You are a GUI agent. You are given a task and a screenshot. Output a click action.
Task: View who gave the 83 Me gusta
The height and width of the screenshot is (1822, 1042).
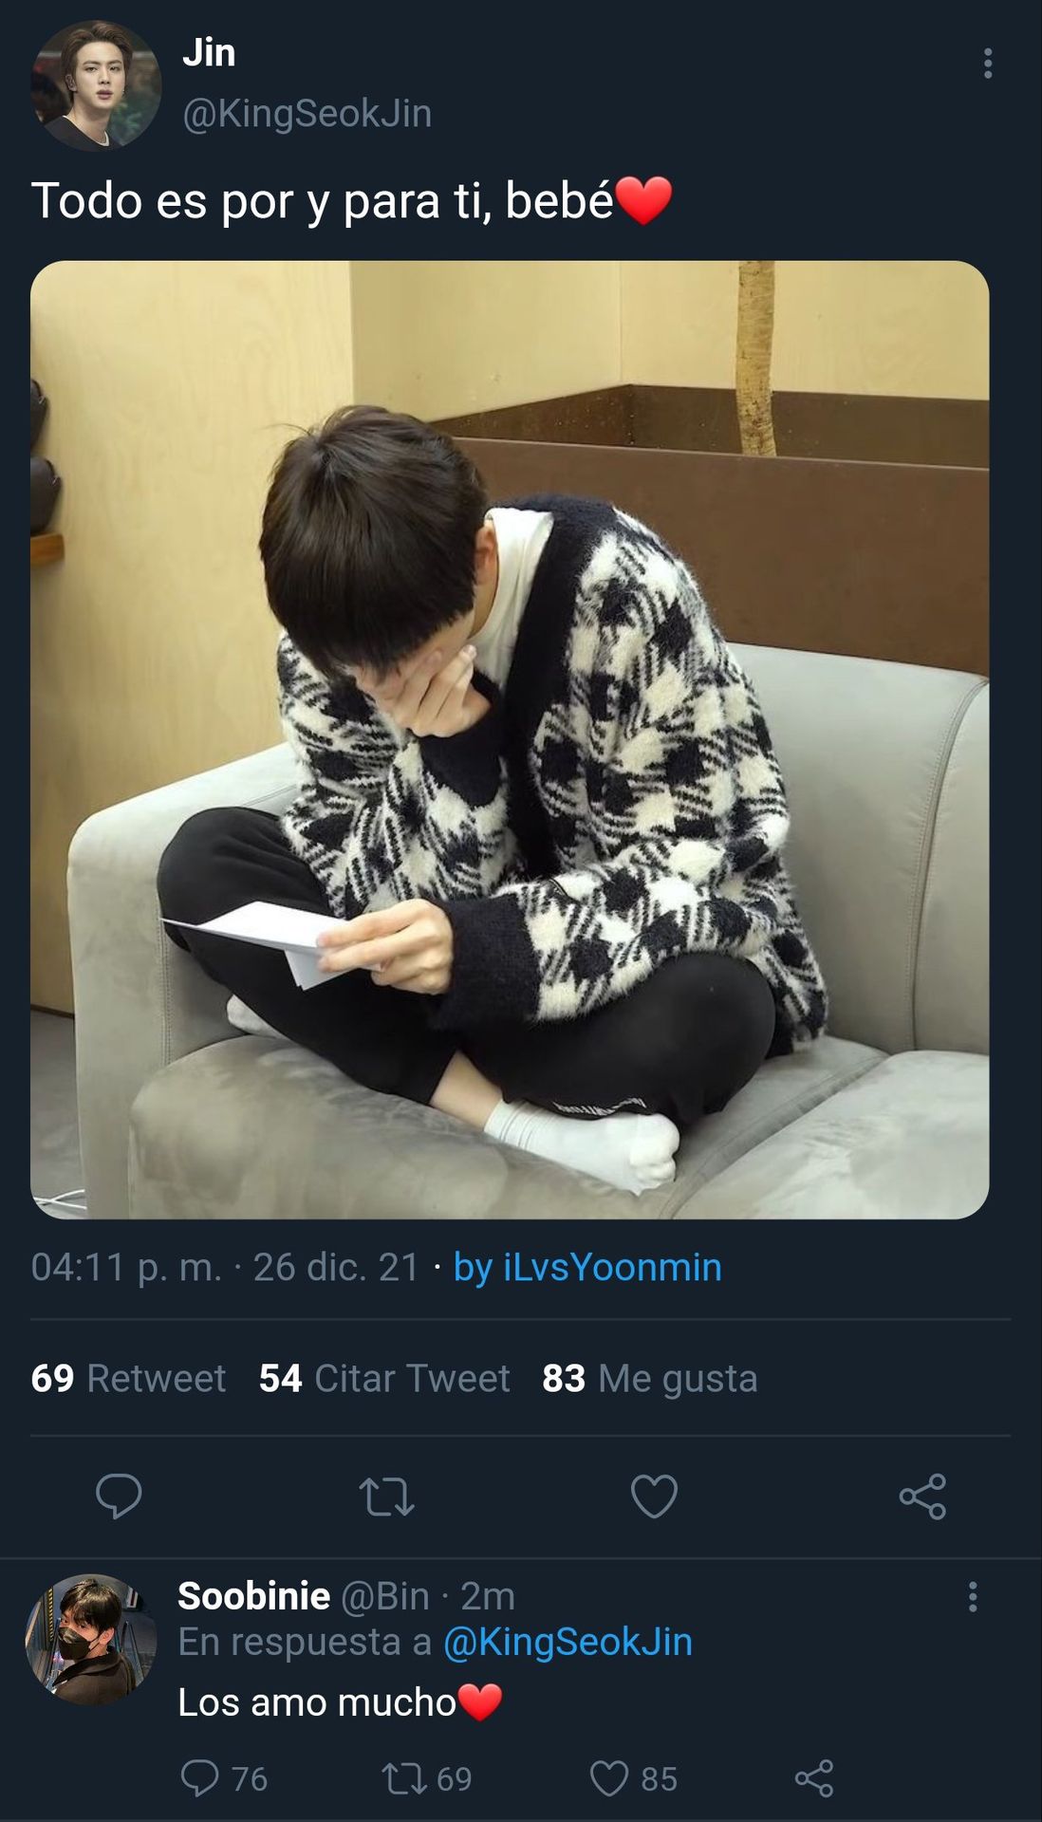click(650, 1378)
